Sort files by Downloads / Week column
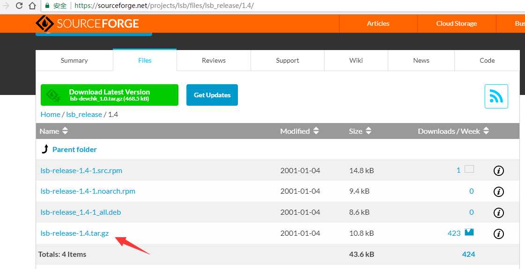This screenshot has height=269, width=525. [453, 131]
